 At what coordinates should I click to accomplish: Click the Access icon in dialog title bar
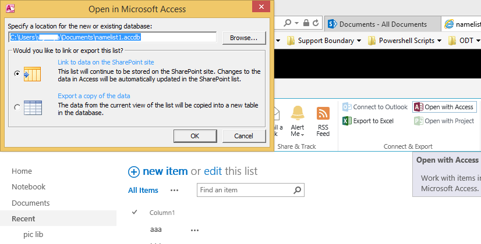tap(10, 8)
